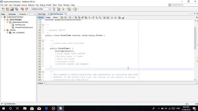Open the Run Project dropdown arrow
The width and height of the screenshot is (198, 111).
[x=66, y=9]
